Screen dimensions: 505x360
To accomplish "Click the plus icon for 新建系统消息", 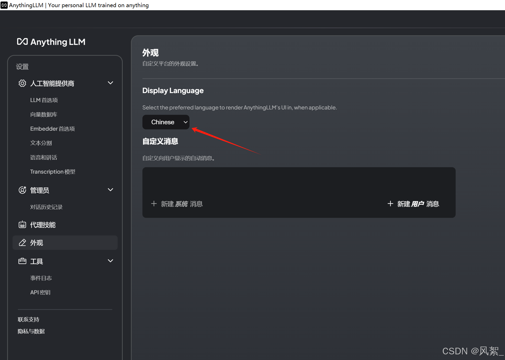I will (x=154, y=204).
